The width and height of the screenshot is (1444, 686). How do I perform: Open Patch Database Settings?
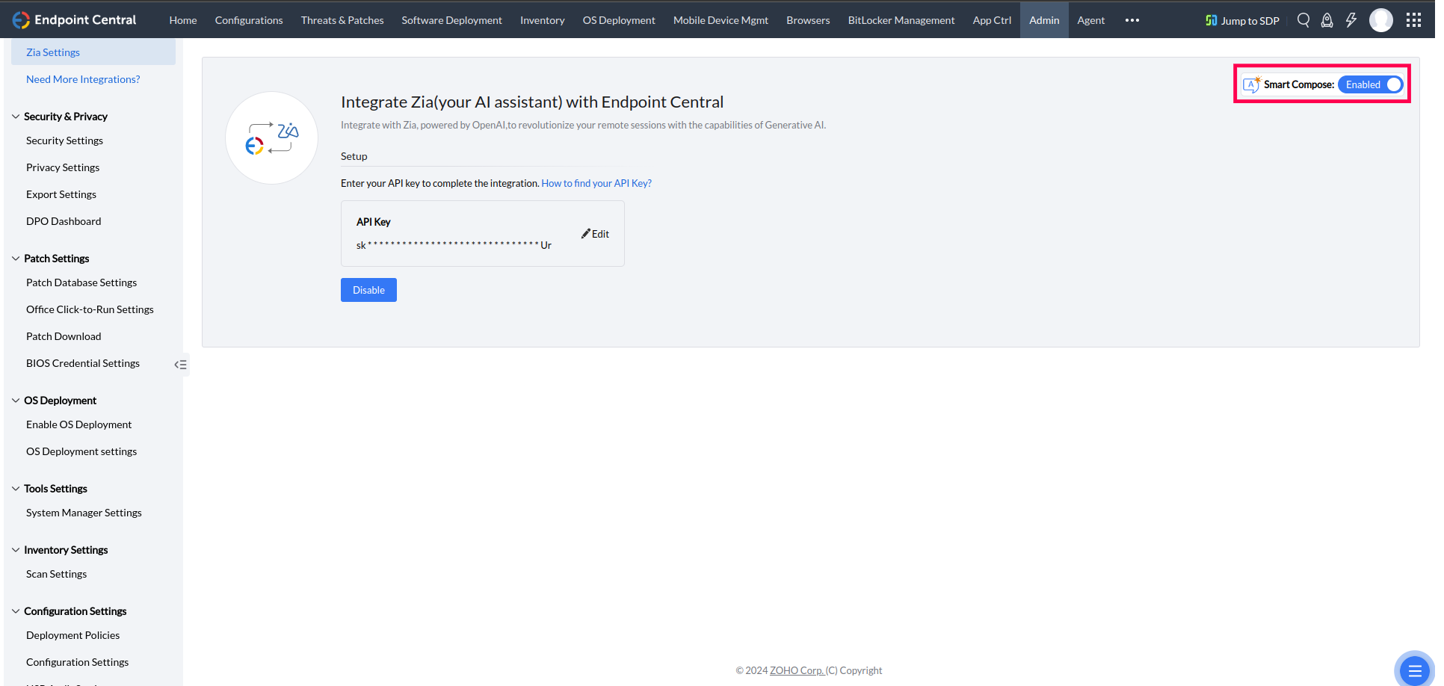tap(81, 282)
